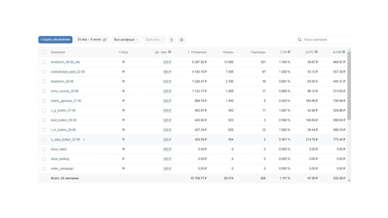Open table settings gear icon
This screenshot has height=218, width=388.
pos(182,40)
